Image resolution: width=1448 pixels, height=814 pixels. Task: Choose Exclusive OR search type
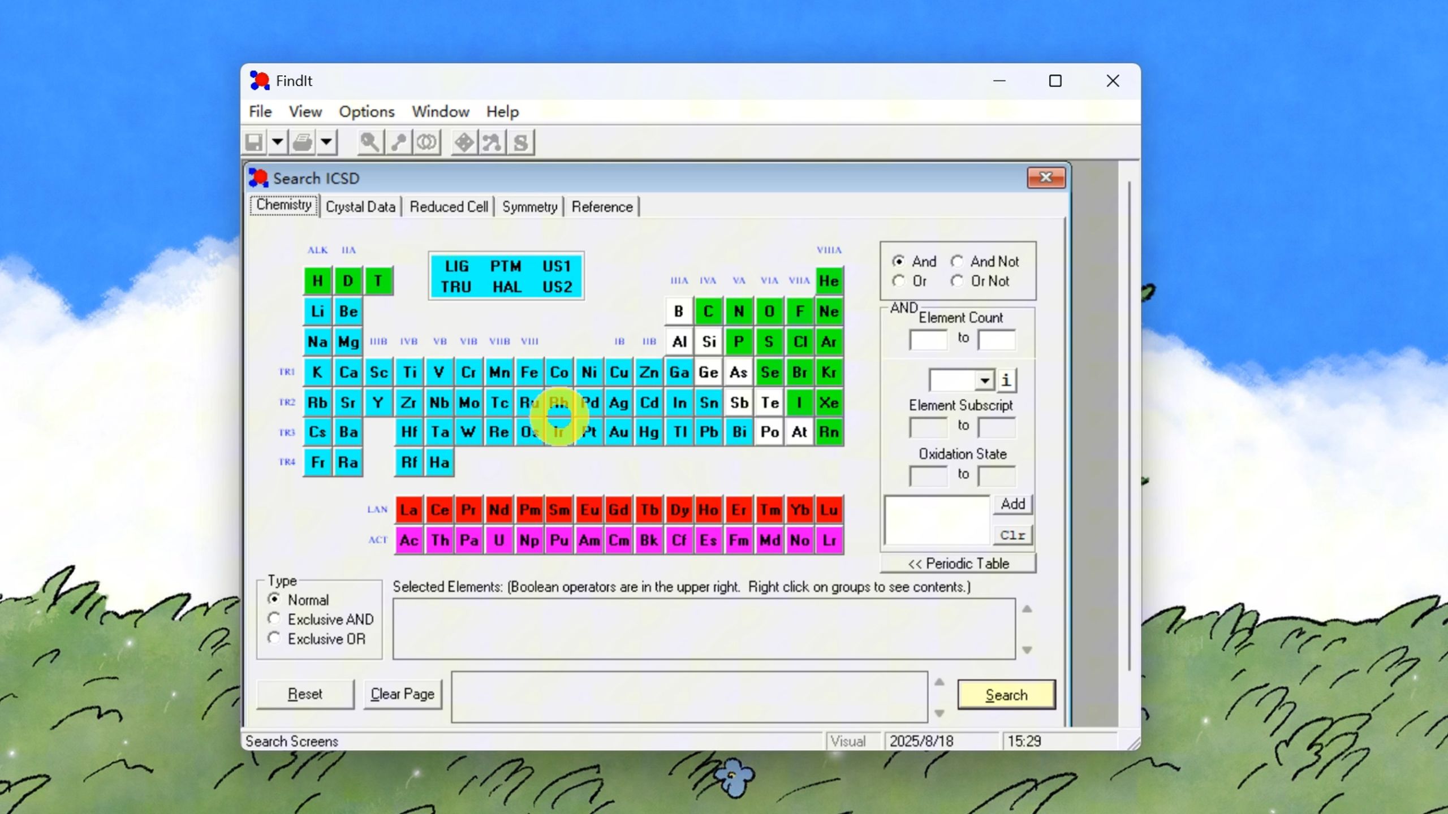tap(317, 639)
